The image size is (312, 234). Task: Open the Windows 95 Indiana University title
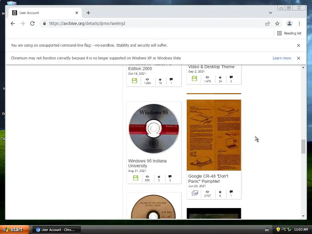pyautogui.click(x=147, y=163)
